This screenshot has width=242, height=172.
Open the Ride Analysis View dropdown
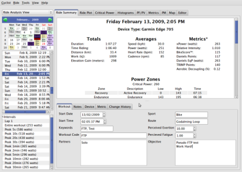click(x=28, y=13)
